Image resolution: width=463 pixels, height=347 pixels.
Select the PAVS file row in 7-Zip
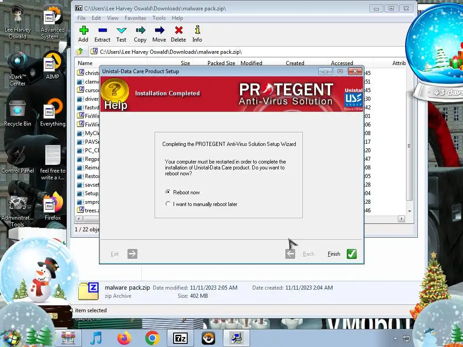click(x=88, y=141)
